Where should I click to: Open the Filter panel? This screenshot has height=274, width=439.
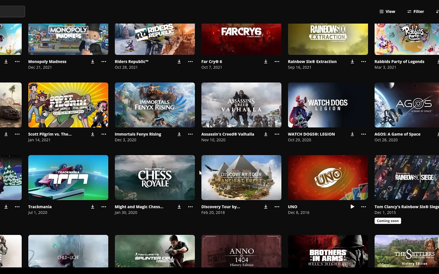415,12
